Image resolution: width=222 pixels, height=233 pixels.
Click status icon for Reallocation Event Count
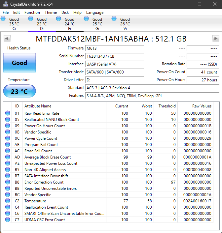click(x=8, y=207)
